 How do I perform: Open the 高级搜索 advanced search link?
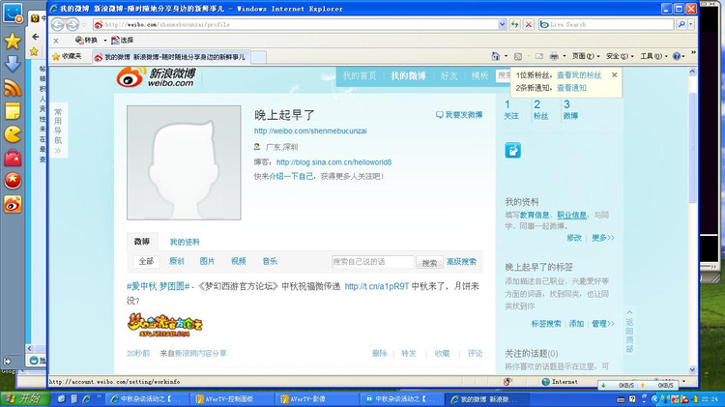coord(461,262)
